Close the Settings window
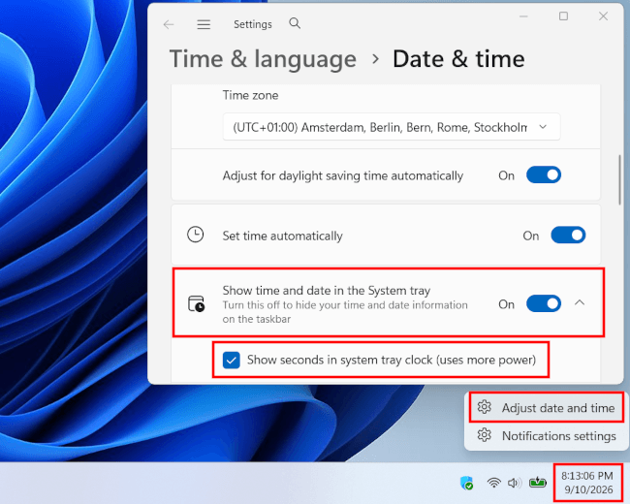 [603, 16]
